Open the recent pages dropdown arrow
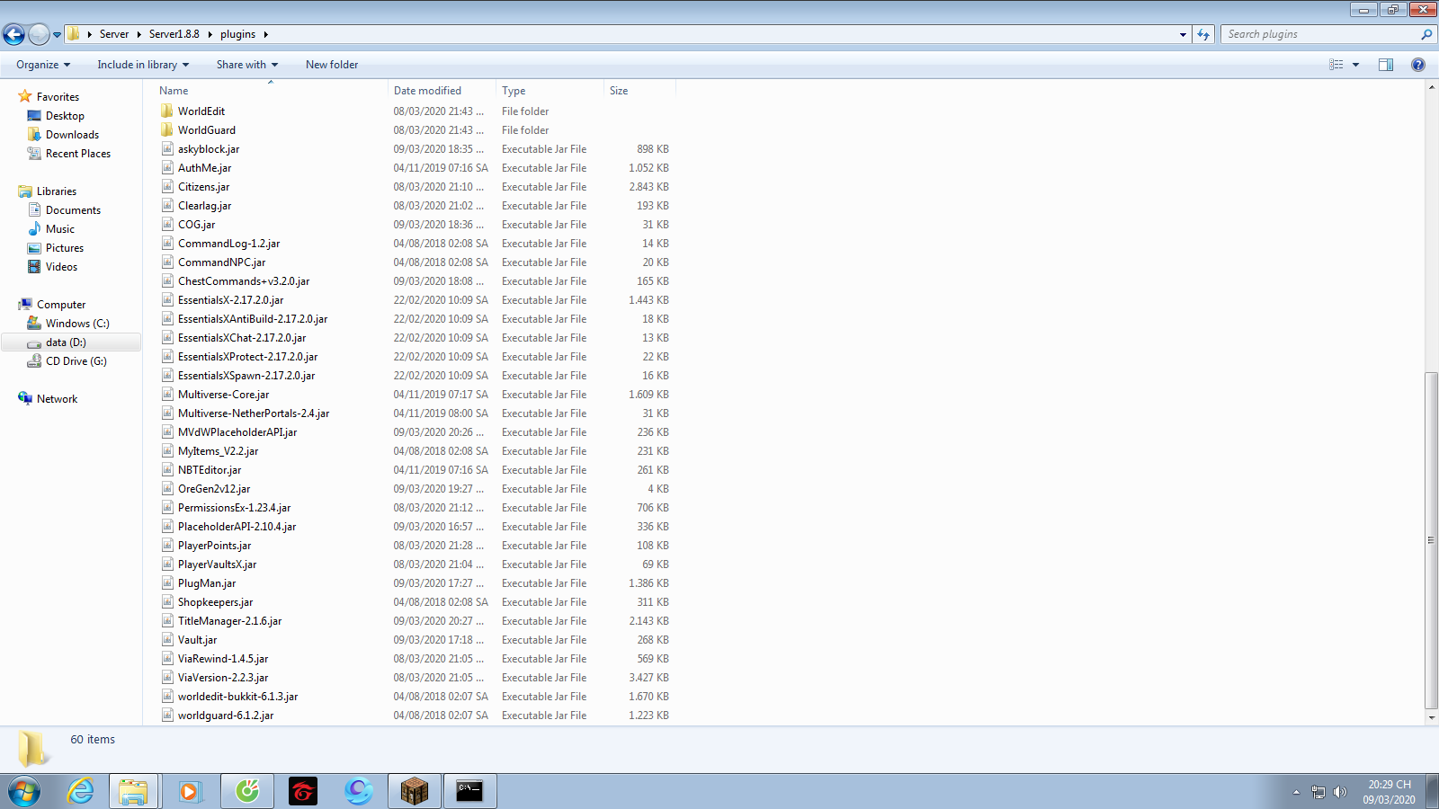Screen dimensions: 1439x809 coord(57,35)
